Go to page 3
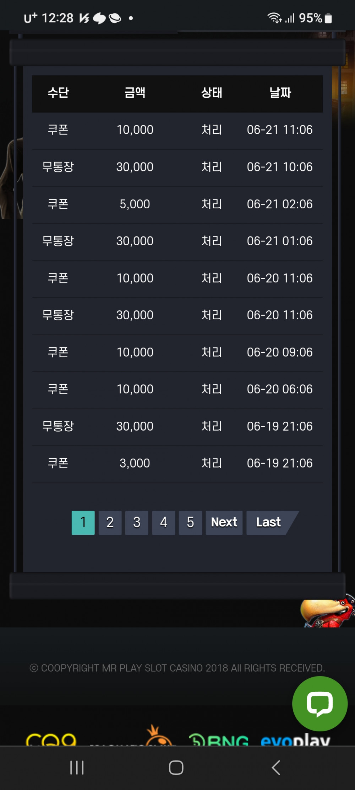Image resolution: width=355 pixels, height=790 pixels. coord(137,523)
